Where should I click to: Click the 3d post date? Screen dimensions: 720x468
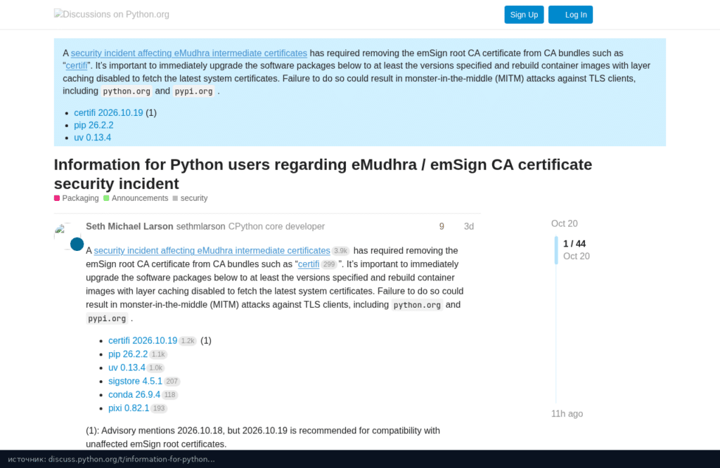(468, 227)
